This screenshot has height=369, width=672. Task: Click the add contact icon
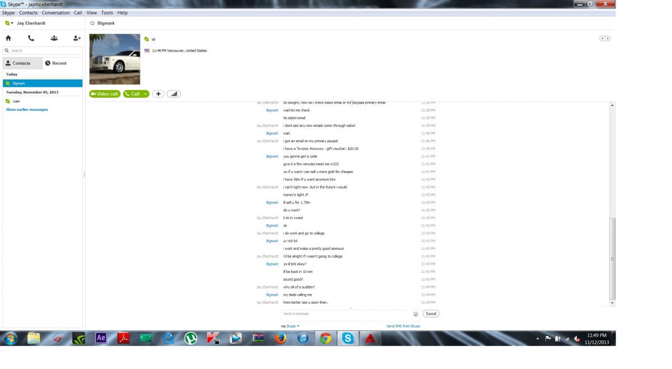tap(77, 38)
